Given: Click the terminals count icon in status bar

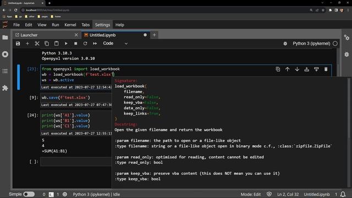Looking at the screenshot, I should [51, 194].
